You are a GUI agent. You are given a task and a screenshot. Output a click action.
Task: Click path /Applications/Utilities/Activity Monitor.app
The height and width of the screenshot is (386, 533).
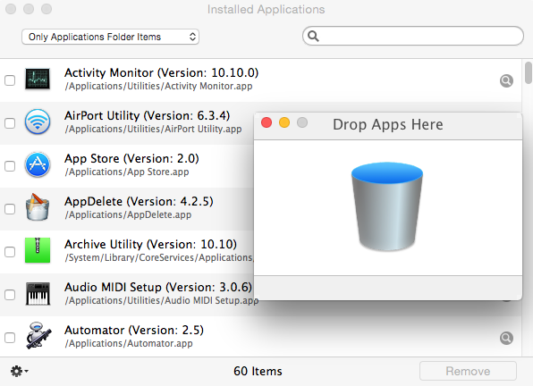pyautogui.click(x=159, y=87)
